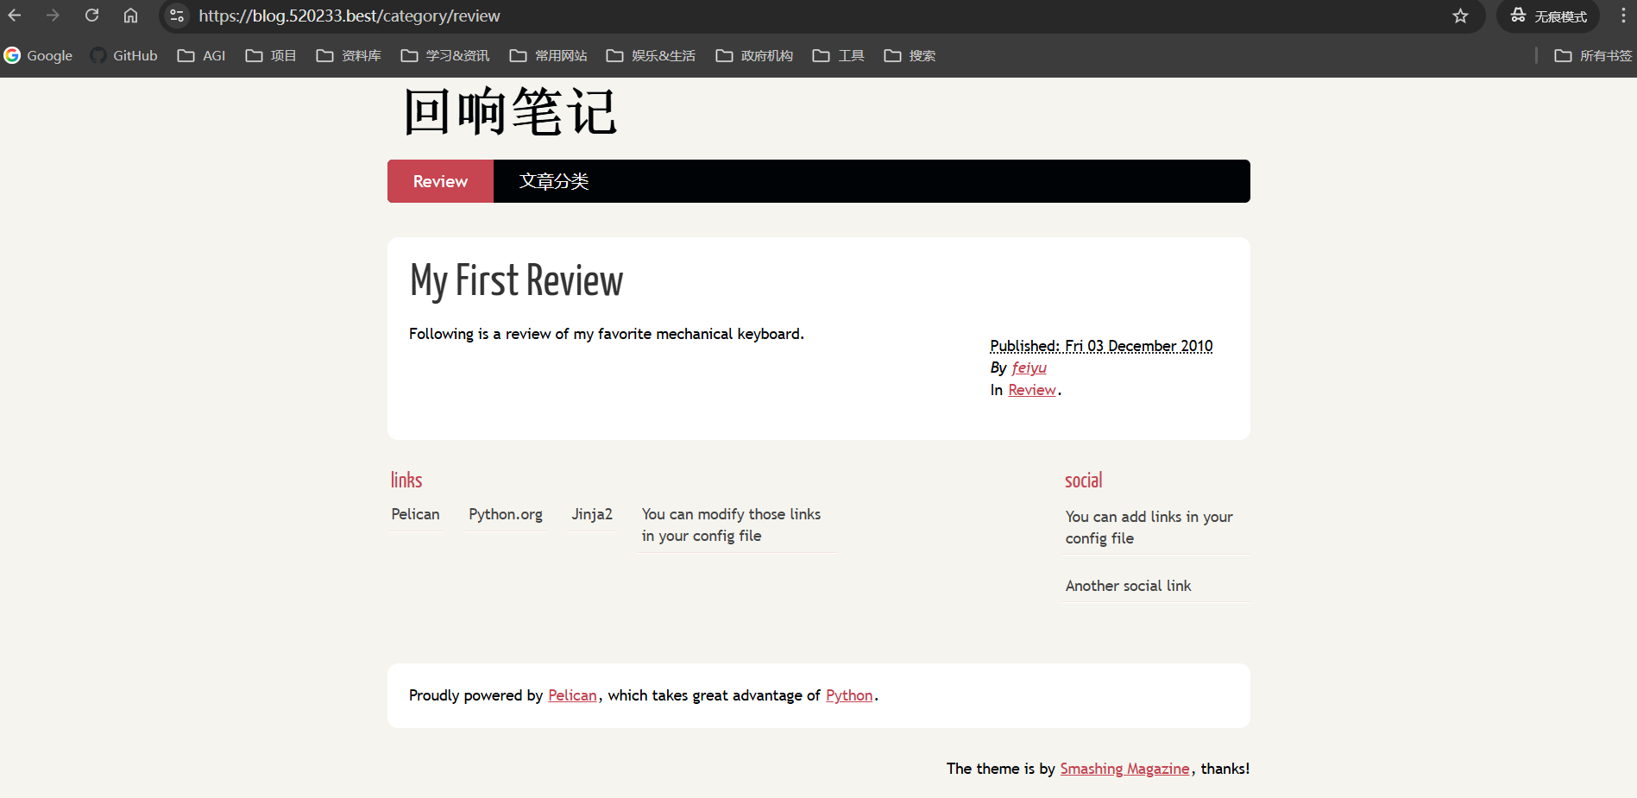Open the Python.org link
Screen dimensions: 1637x798
(506, 514)
